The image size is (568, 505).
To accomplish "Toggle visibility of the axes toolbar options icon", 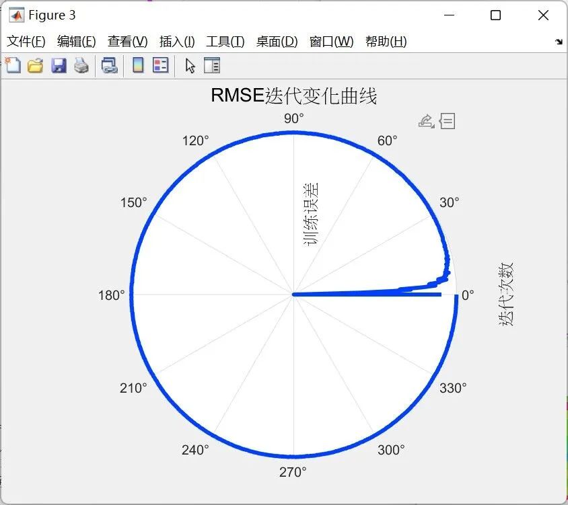I will [x=448, y=121].
